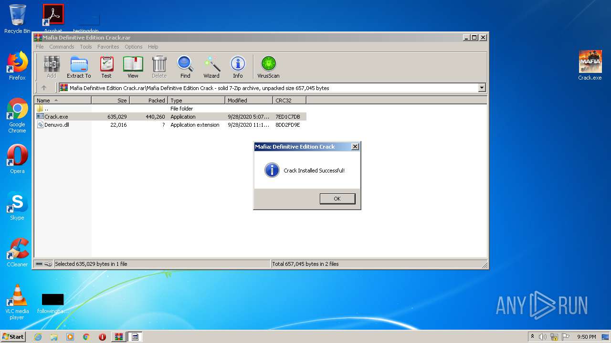The height and width of the screenshot is (343, 611).
Task: Open Chrome from the taskbar
Action: pyautogui.click(x=86, y=337)
